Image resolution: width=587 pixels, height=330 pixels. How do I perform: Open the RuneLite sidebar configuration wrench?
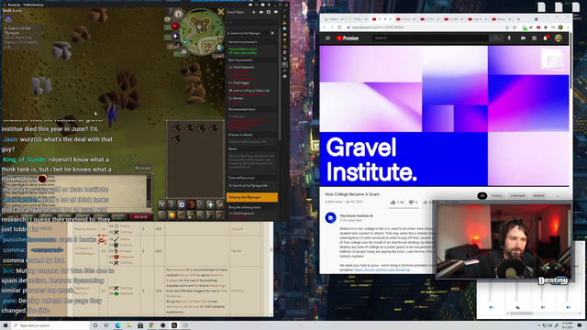click(285, 11)
